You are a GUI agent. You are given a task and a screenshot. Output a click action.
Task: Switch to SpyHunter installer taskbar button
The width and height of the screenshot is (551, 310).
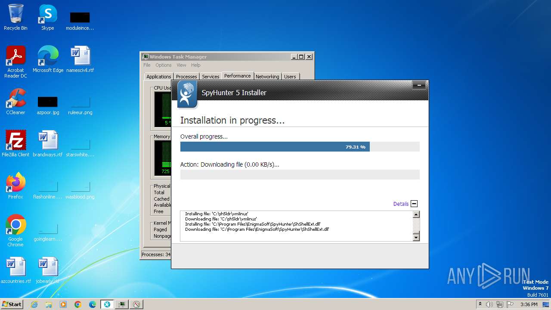(x=107, y=304)
